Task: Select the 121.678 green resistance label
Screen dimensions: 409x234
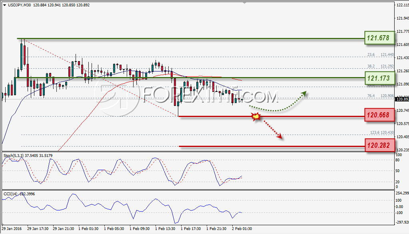Action: (x=379, y=38)
